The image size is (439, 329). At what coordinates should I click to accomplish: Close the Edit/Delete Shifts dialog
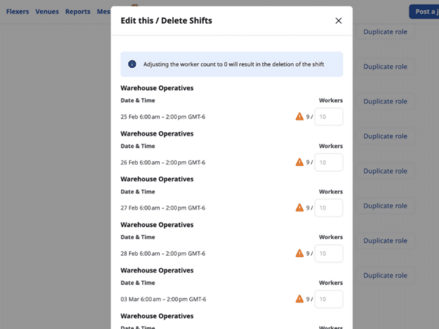[x=338, y=21]
